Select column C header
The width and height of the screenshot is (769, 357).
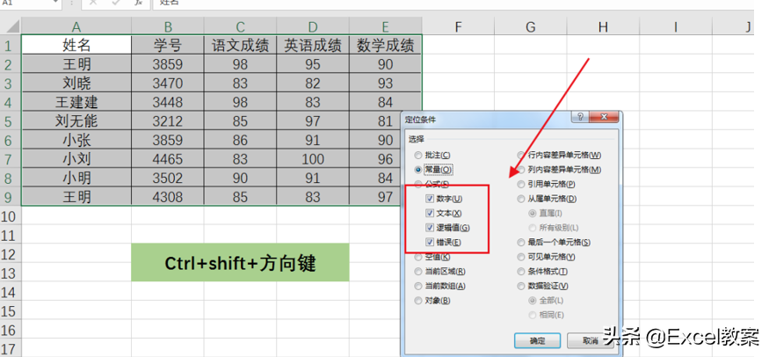point(240,26)
